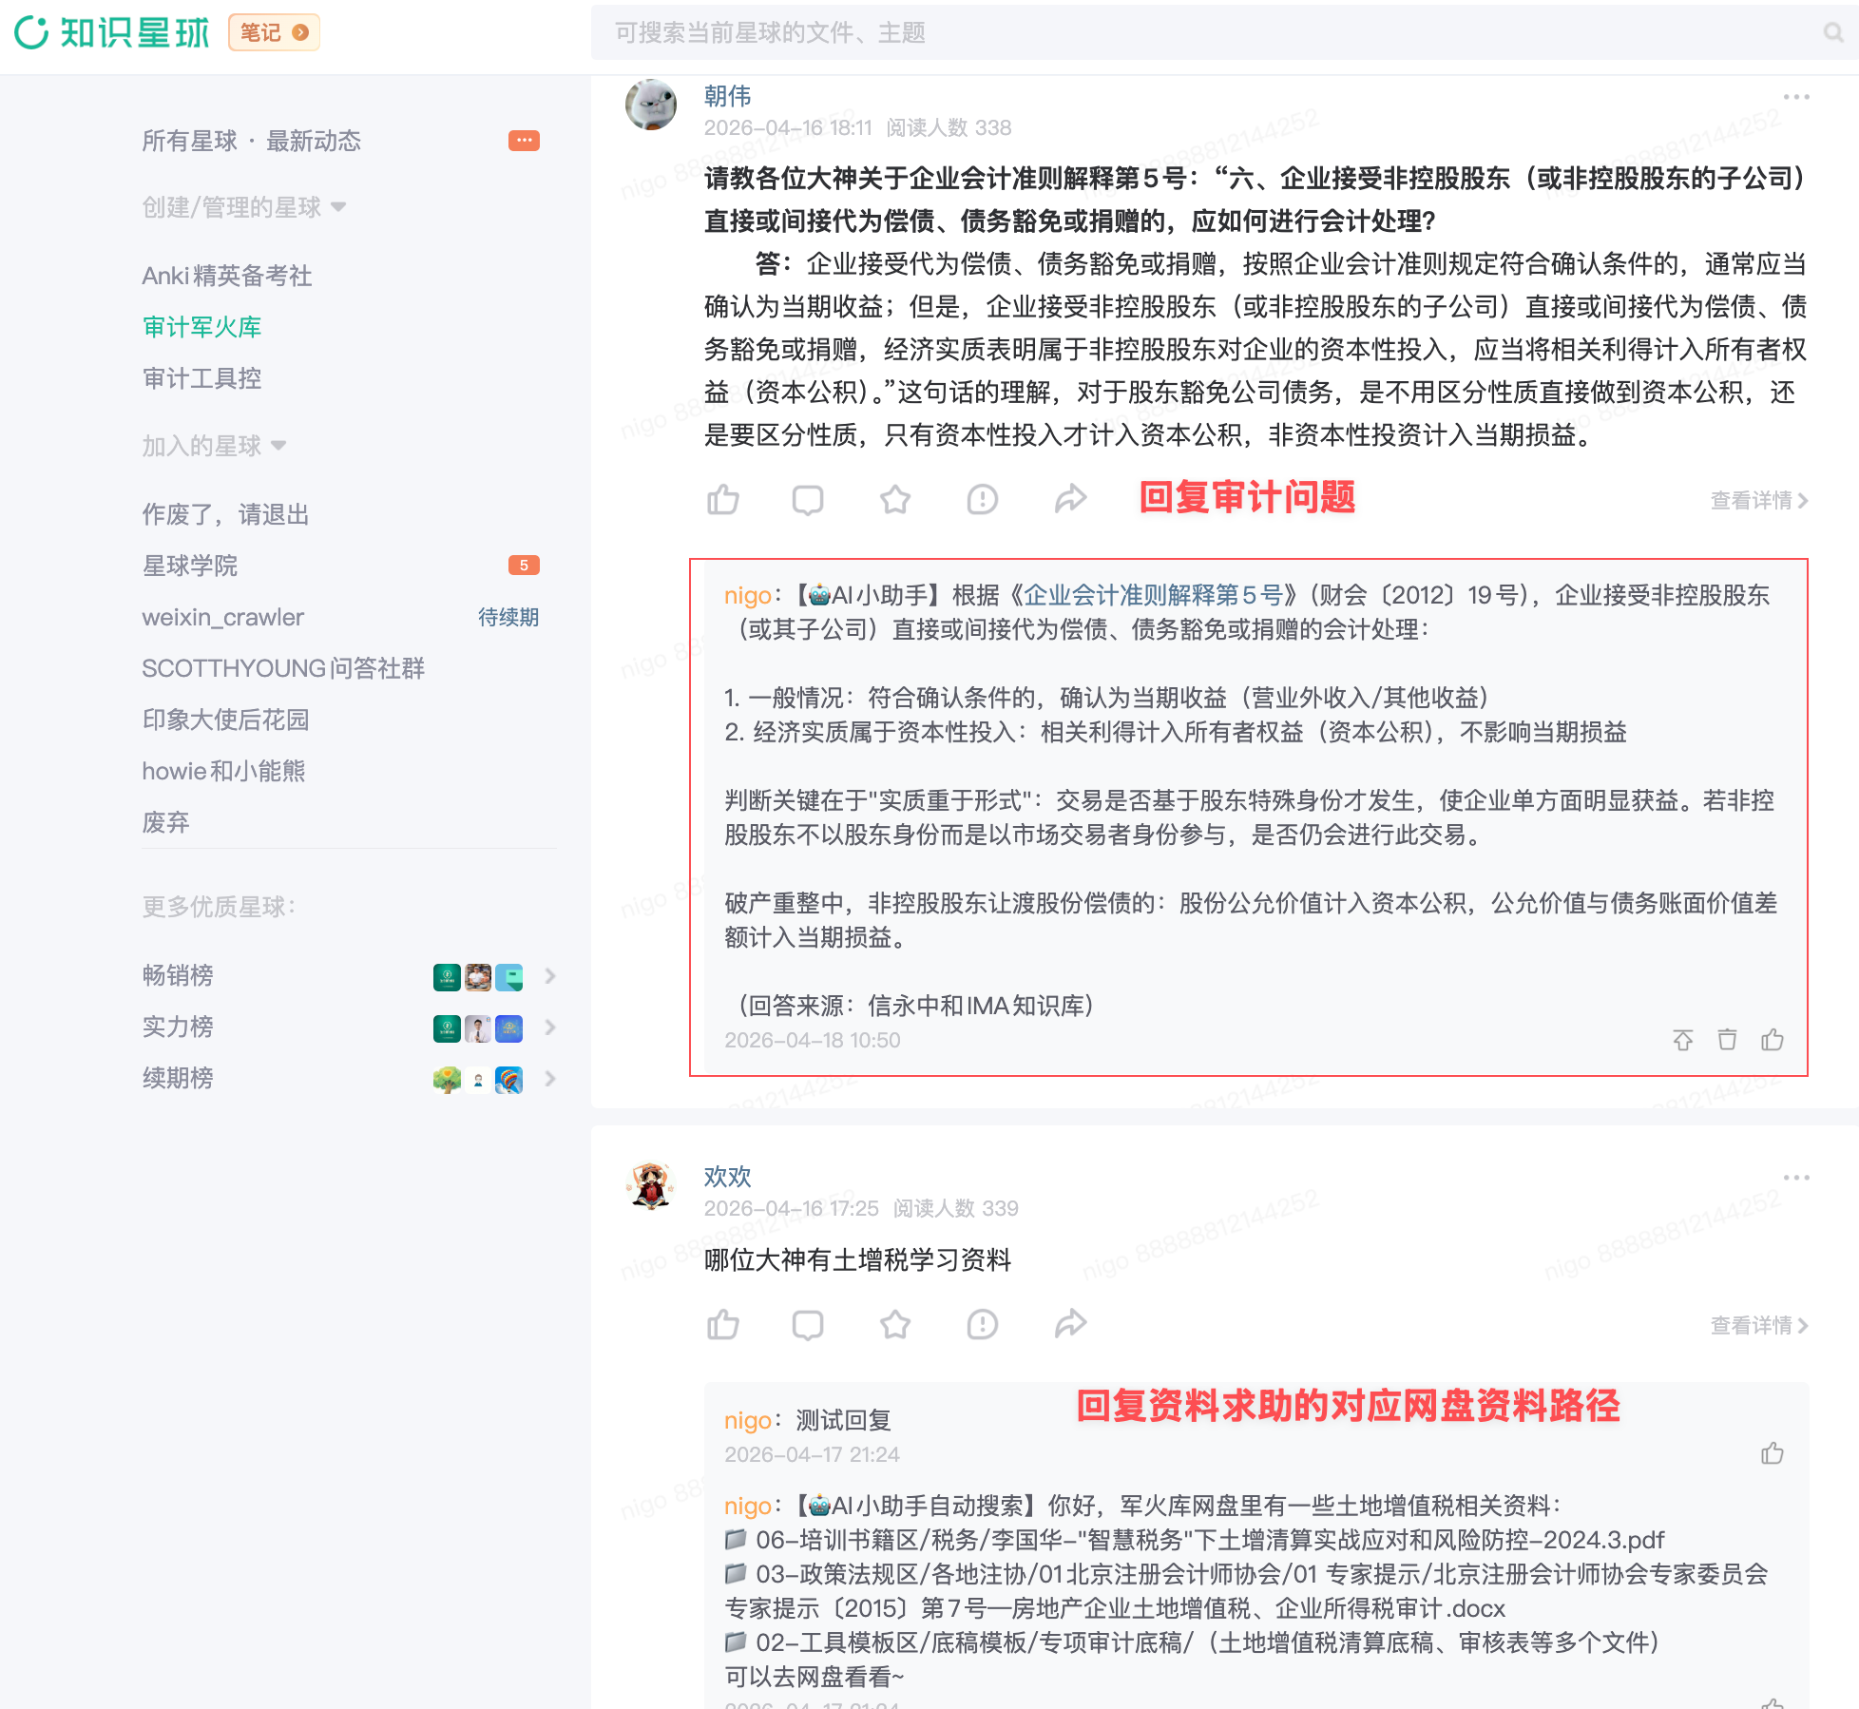
Task: Like 朝伟's post with the thumbs-up icon
Action: point(723,498)
